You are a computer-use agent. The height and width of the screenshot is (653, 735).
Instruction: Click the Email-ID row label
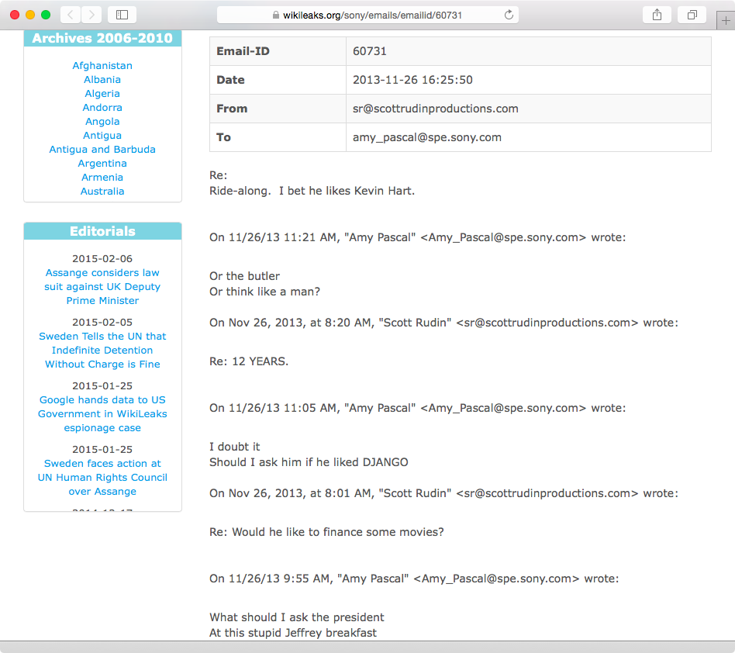(x=243, y=51)
